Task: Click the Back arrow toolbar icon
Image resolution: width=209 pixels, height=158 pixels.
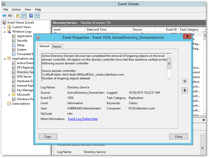Action: pos(4,16)
